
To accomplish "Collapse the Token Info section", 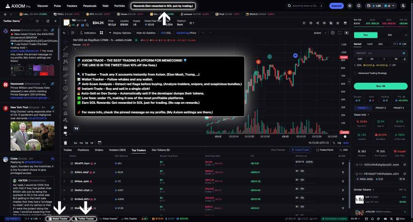I will (x=362, y=115).
